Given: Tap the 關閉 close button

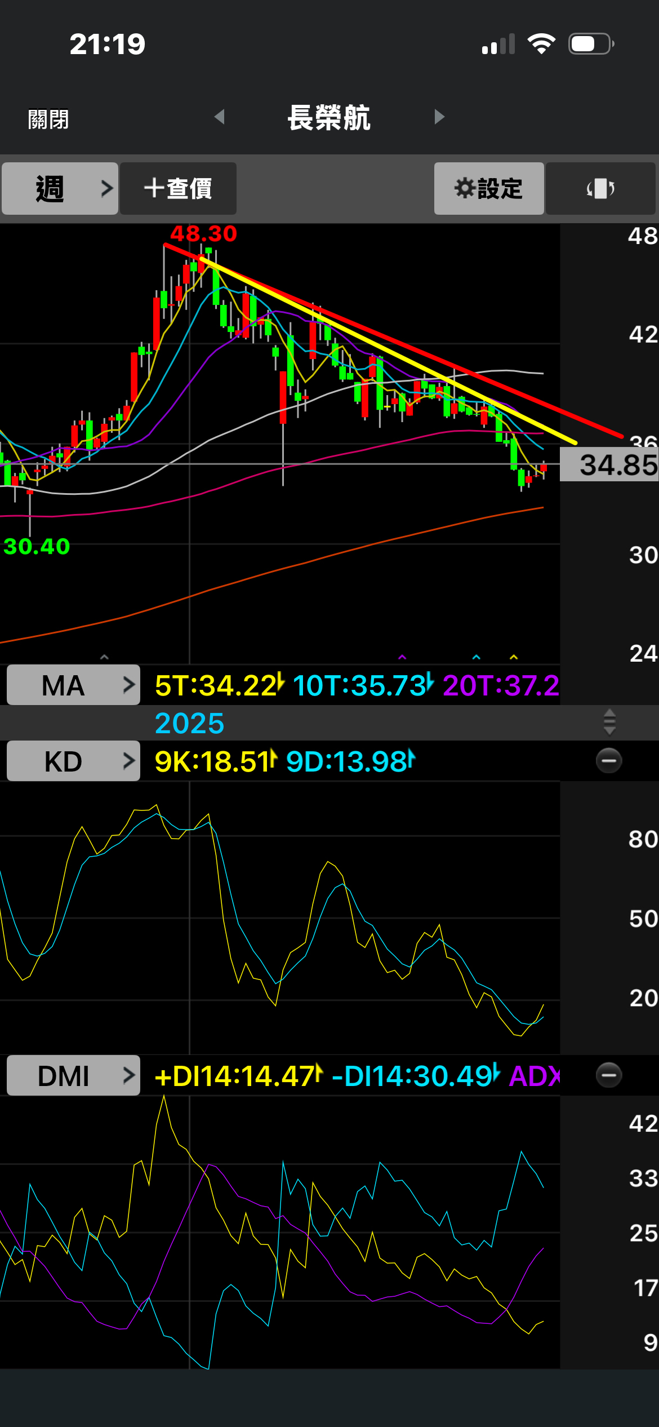Looking at the screenshot, I should coord(48,119).
